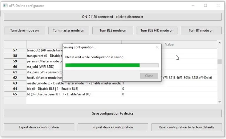
Task: Click the ON101120 connected disconnect button
Action: 113,17
